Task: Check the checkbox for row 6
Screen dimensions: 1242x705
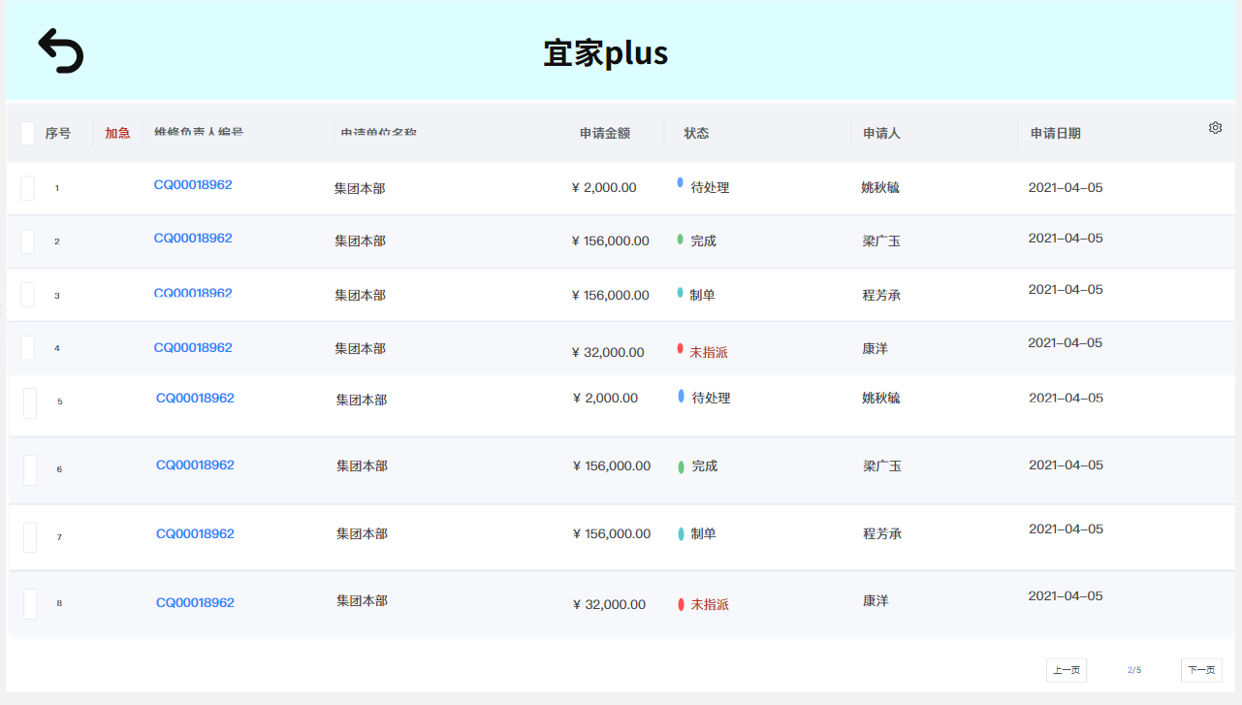Action: click(30, 469)
